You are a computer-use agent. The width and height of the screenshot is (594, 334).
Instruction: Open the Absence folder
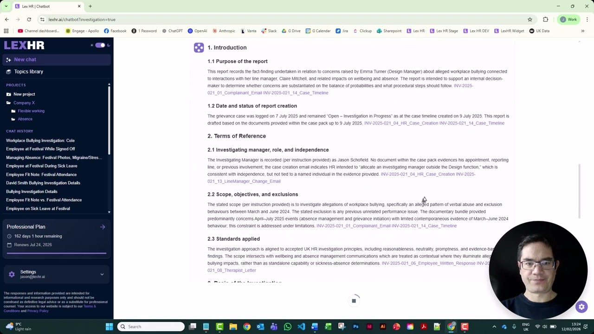(x=25, y=119)
